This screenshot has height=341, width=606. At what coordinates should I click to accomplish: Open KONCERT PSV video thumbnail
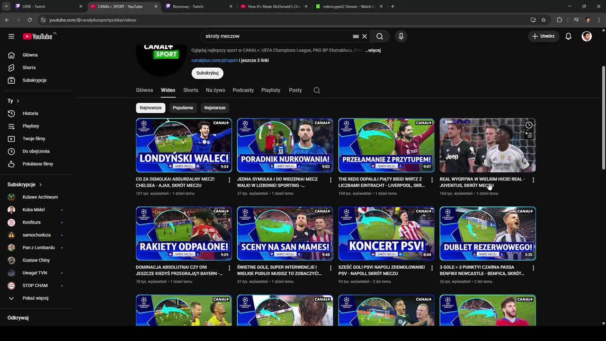coord(386,233)
